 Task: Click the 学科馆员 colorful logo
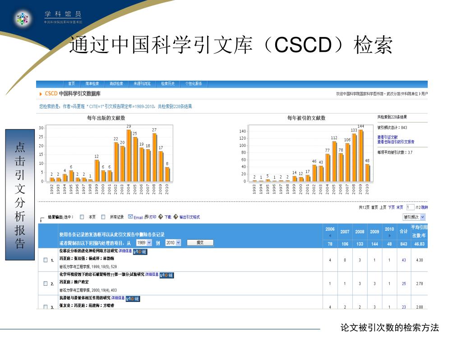click(23, 18)
